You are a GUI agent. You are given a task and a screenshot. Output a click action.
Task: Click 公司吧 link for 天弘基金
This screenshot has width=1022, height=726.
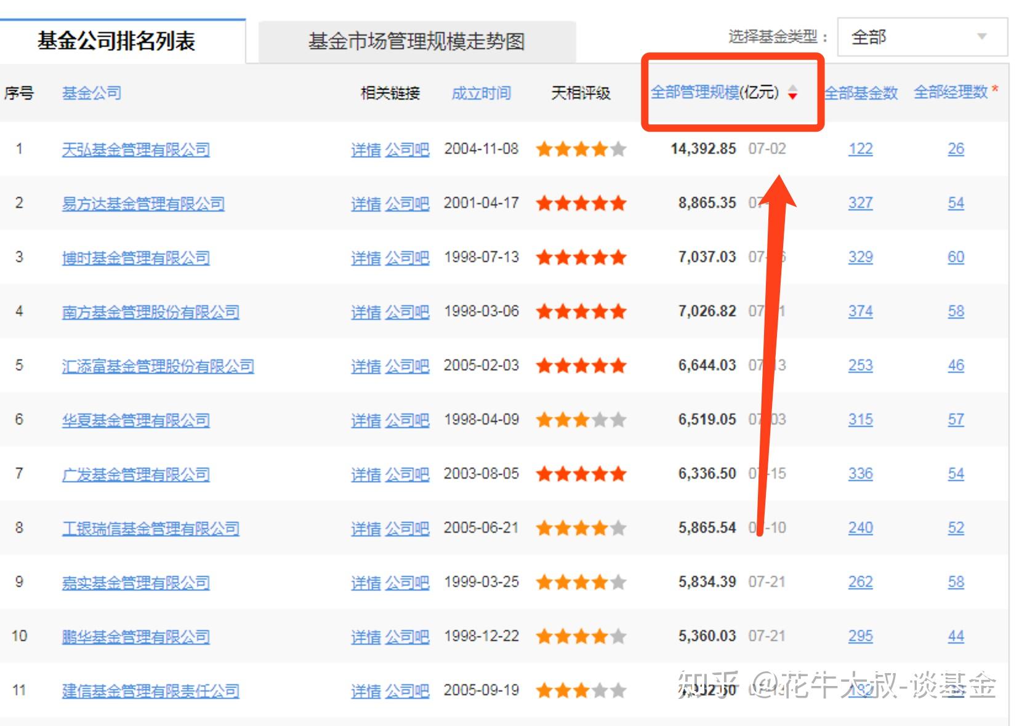tap(407, 150)
